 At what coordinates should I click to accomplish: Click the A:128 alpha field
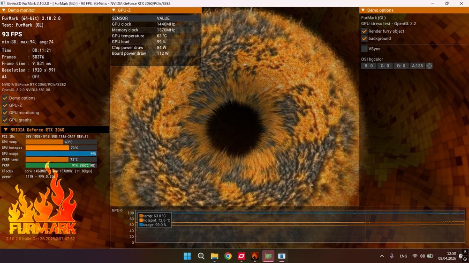(x=417, y=66)
